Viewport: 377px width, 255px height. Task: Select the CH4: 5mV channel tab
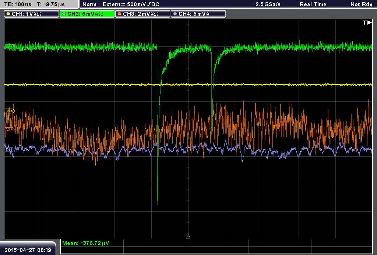coord(198,14)
